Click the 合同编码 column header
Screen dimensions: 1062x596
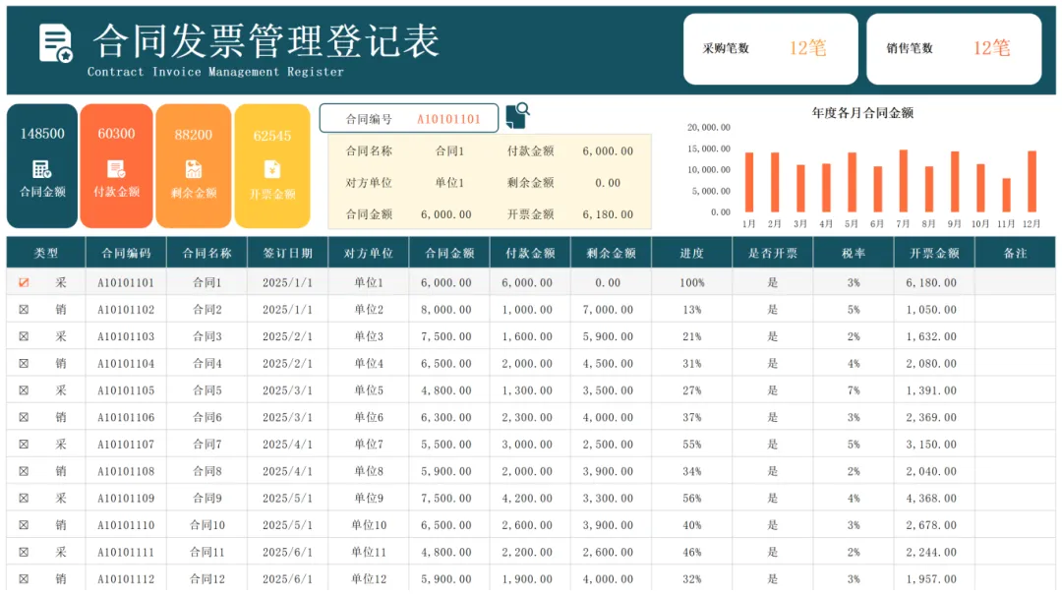point(126,254)
